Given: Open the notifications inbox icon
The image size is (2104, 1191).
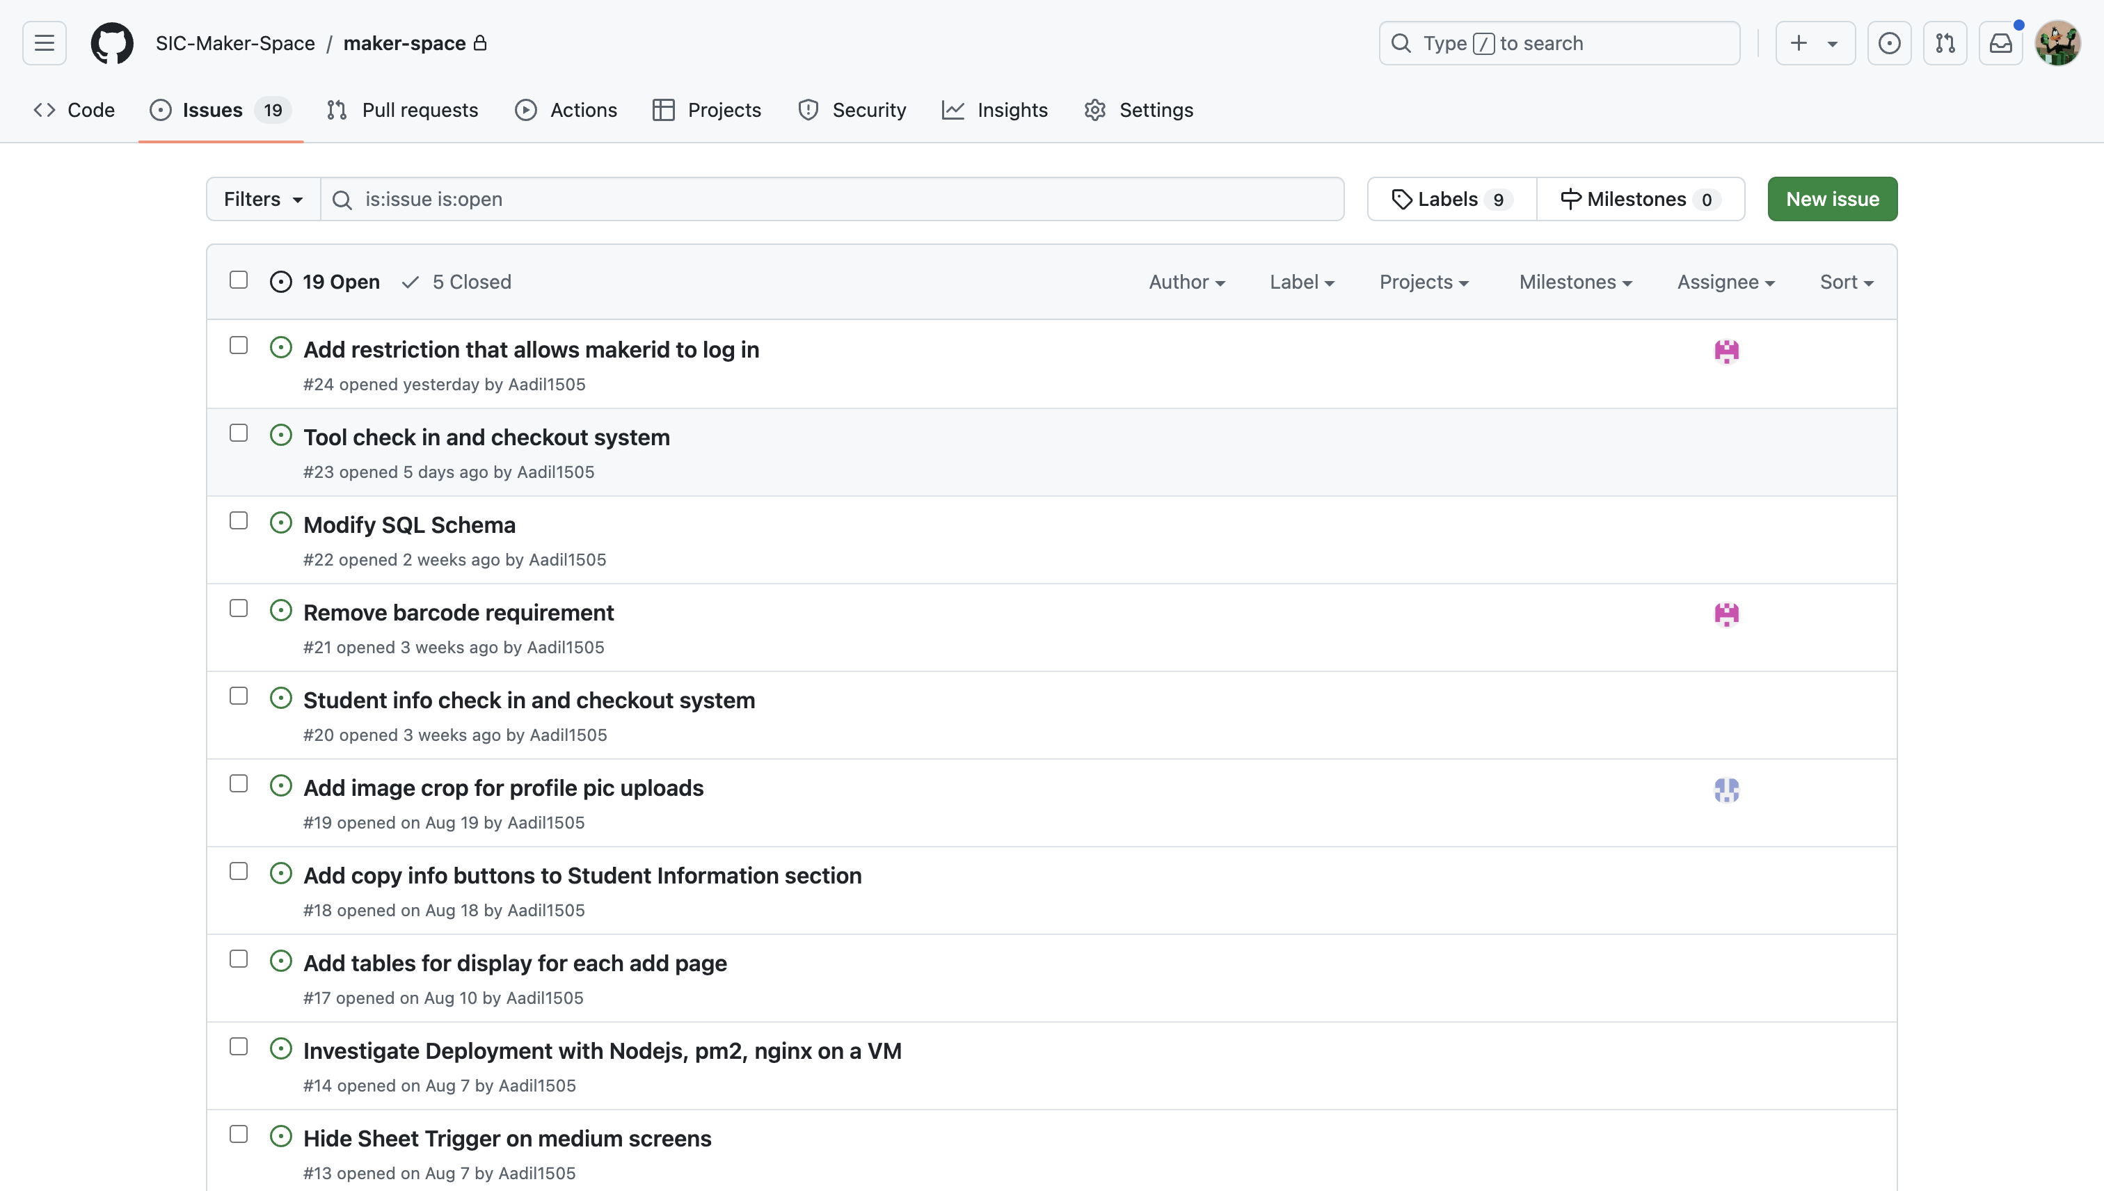Looking at the screenshot, I should point(2000,42).
